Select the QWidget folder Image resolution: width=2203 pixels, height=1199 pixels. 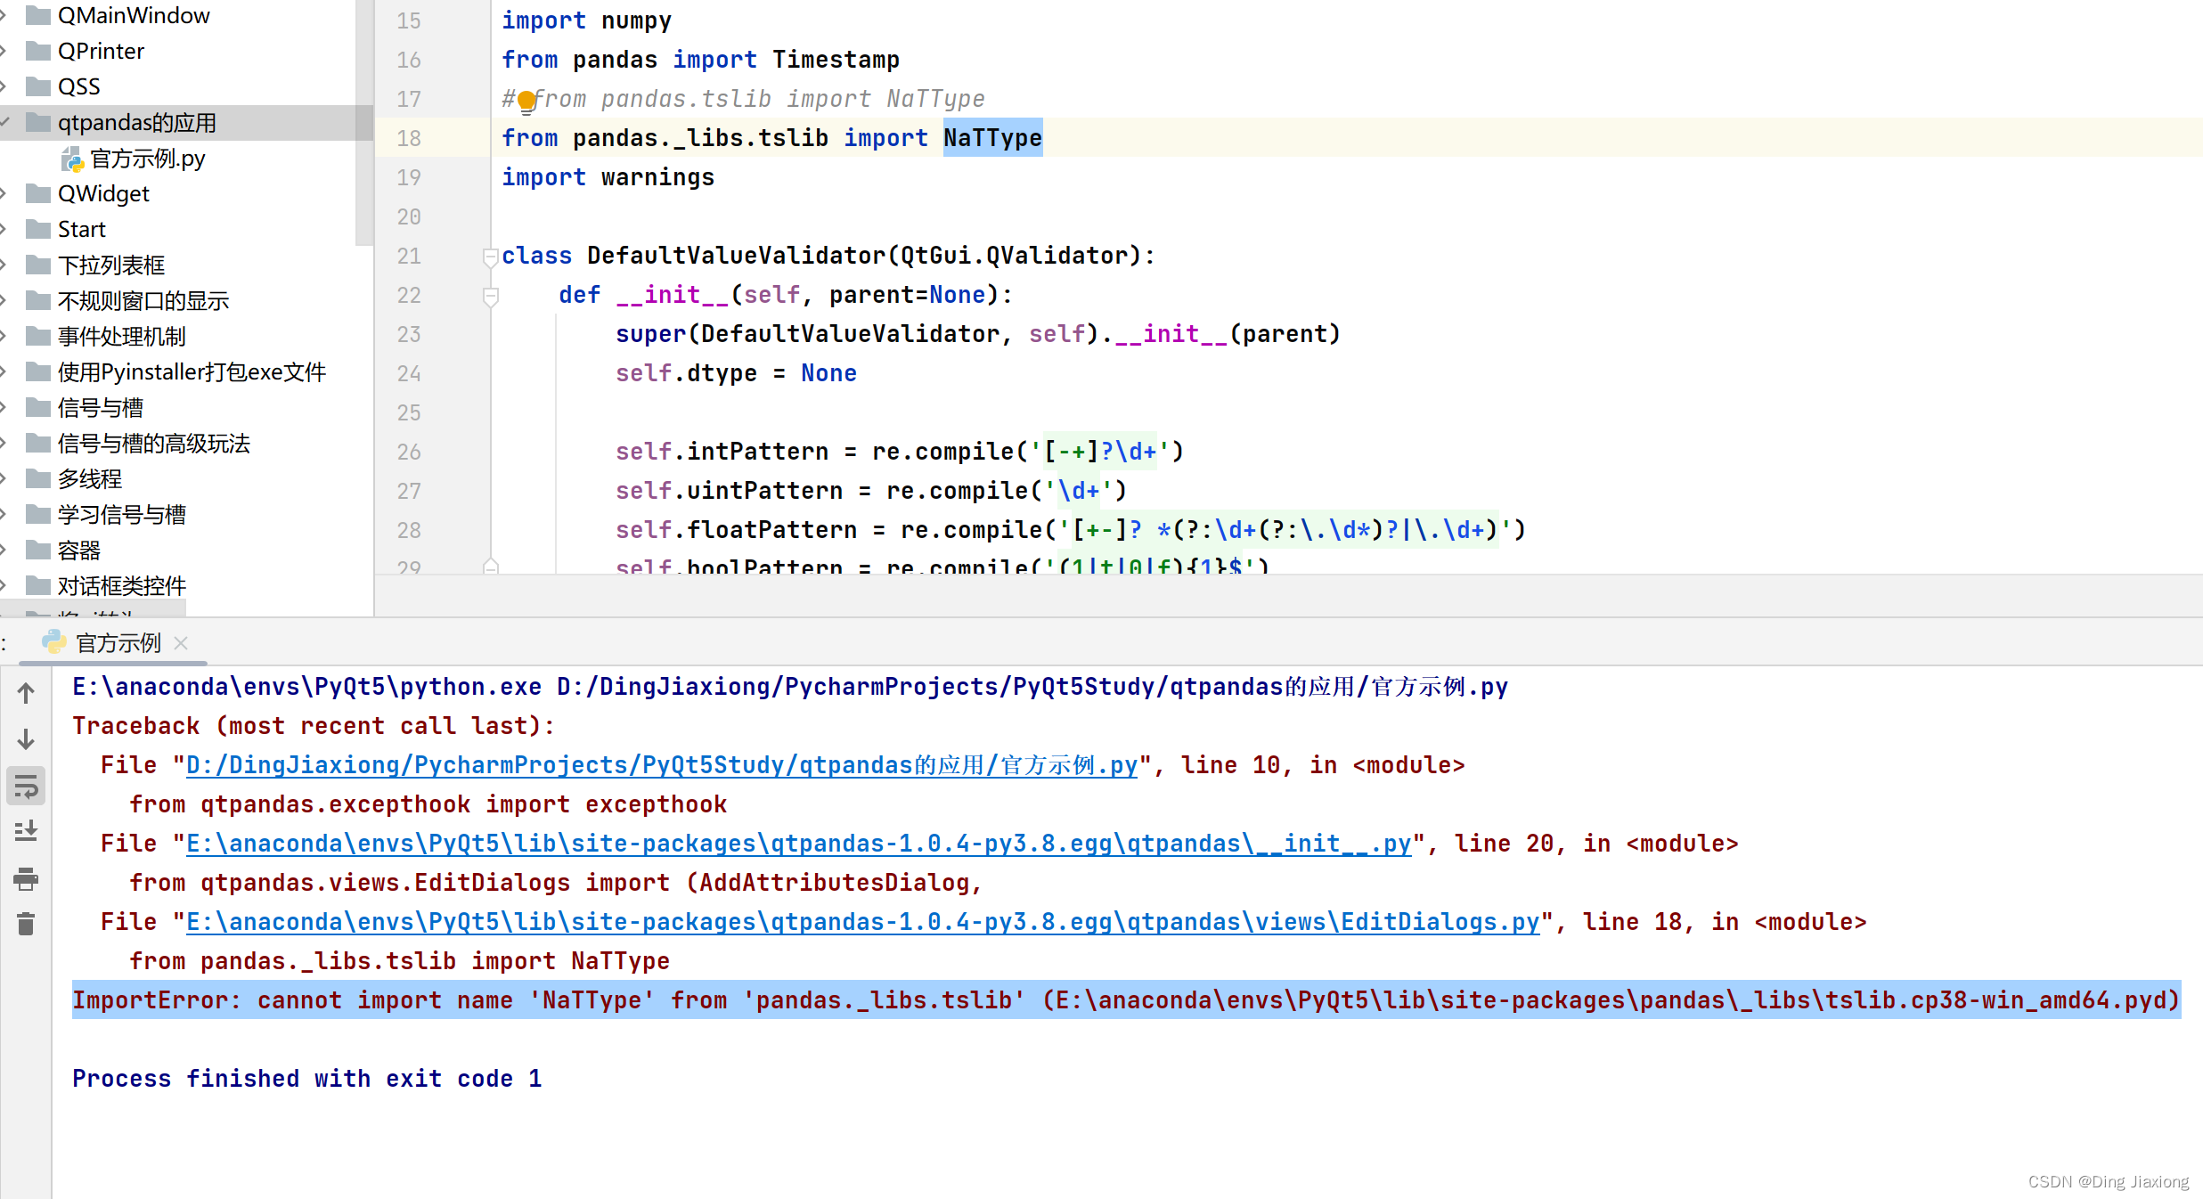tap(88, 193)
